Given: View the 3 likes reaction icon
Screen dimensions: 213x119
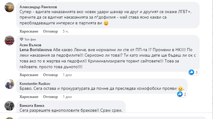Looking at the screenshot, I should [x=191, y=72].
